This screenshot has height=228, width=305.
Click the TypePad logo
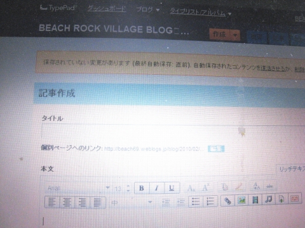coord(58,8)
